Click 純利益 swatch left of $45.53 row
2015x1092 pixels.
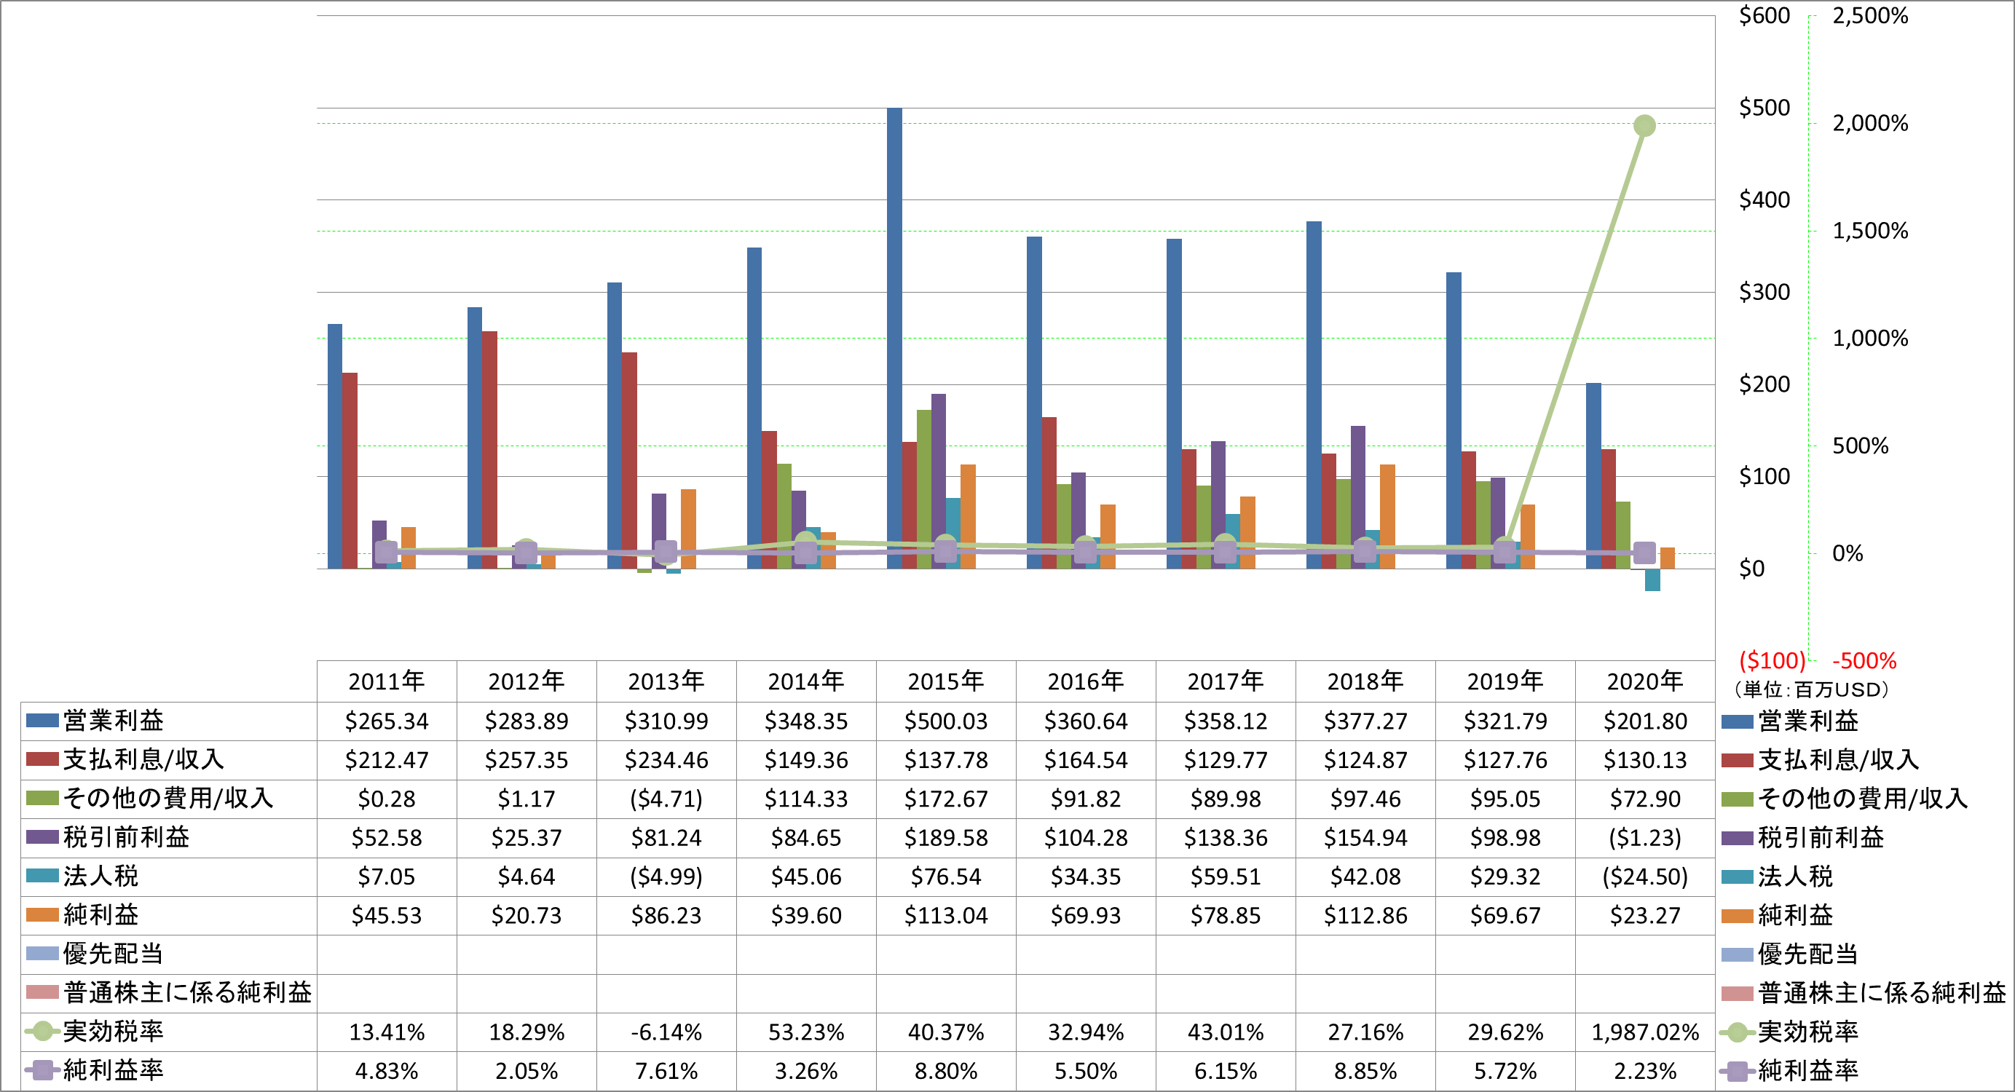coord(42,915)
